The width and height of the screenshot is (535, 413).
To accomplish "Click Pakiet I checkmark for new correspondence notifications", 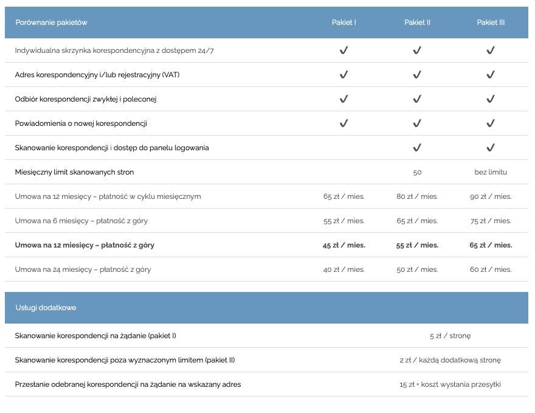I will (343, 123).
